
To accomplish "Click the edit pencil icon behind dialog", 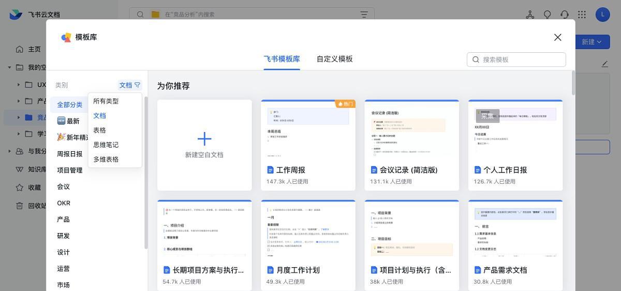I will click(605, 64).
